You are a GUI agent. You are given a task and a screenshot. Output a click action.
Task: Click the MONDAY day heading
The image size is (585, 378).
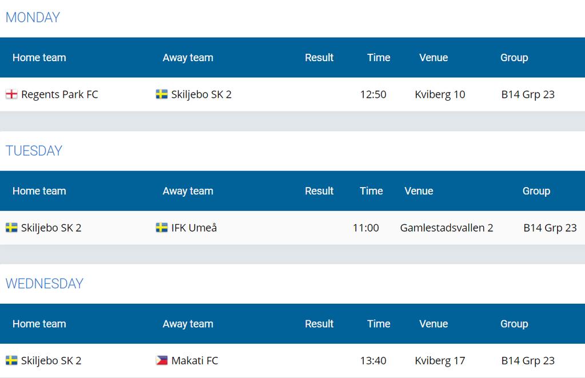(x=33, y=18)
